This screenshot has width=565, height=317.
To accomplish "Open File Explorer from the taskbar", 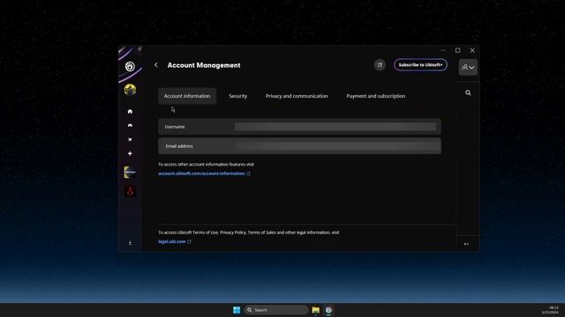I will pyautogui.click(x=316, y=310).
